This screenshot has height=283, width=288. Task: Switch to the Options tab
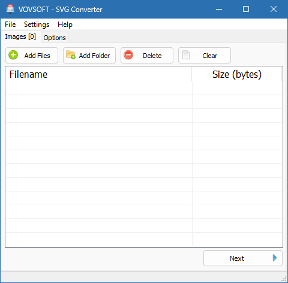[55, 38]
